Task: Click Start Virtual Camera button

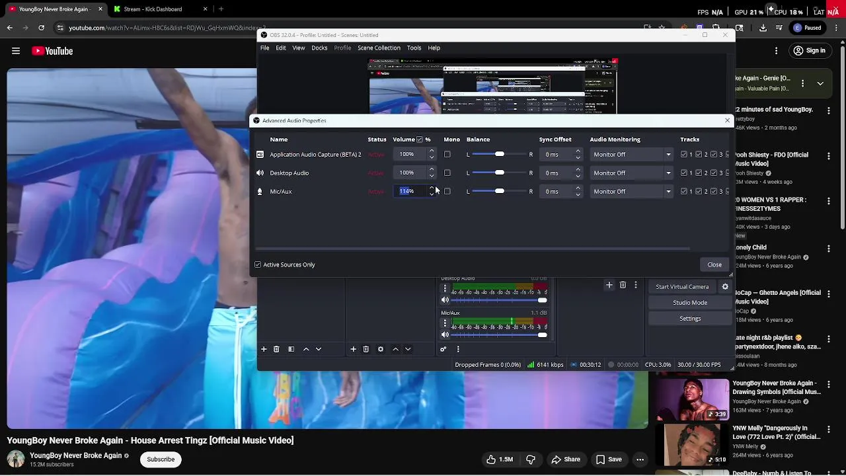Action: [x=682, y=287]
